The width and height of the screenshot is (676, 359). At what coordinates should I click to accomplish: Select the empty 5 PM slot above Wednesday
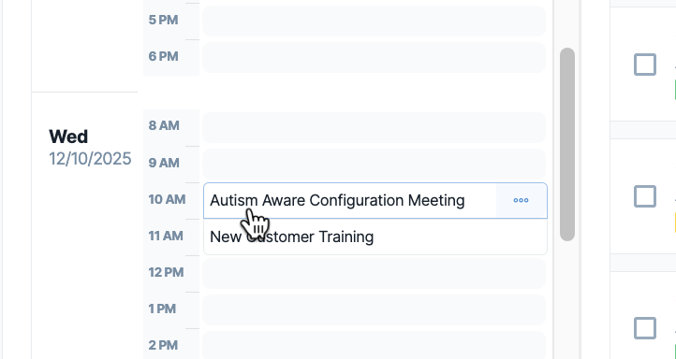click(374, 22)
